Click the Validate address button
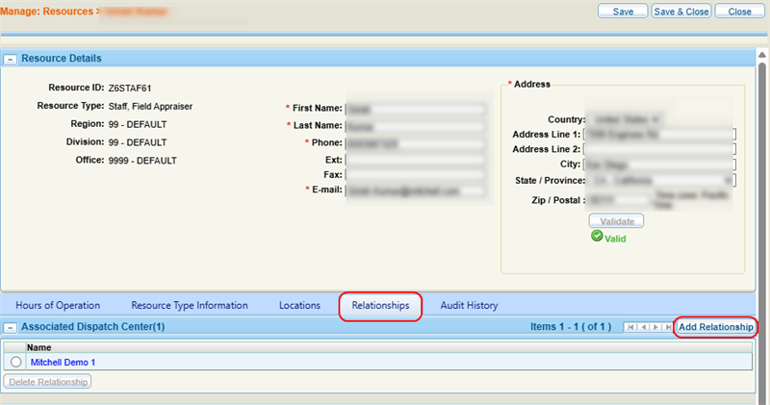770x405 pixels. click(616, 221)
